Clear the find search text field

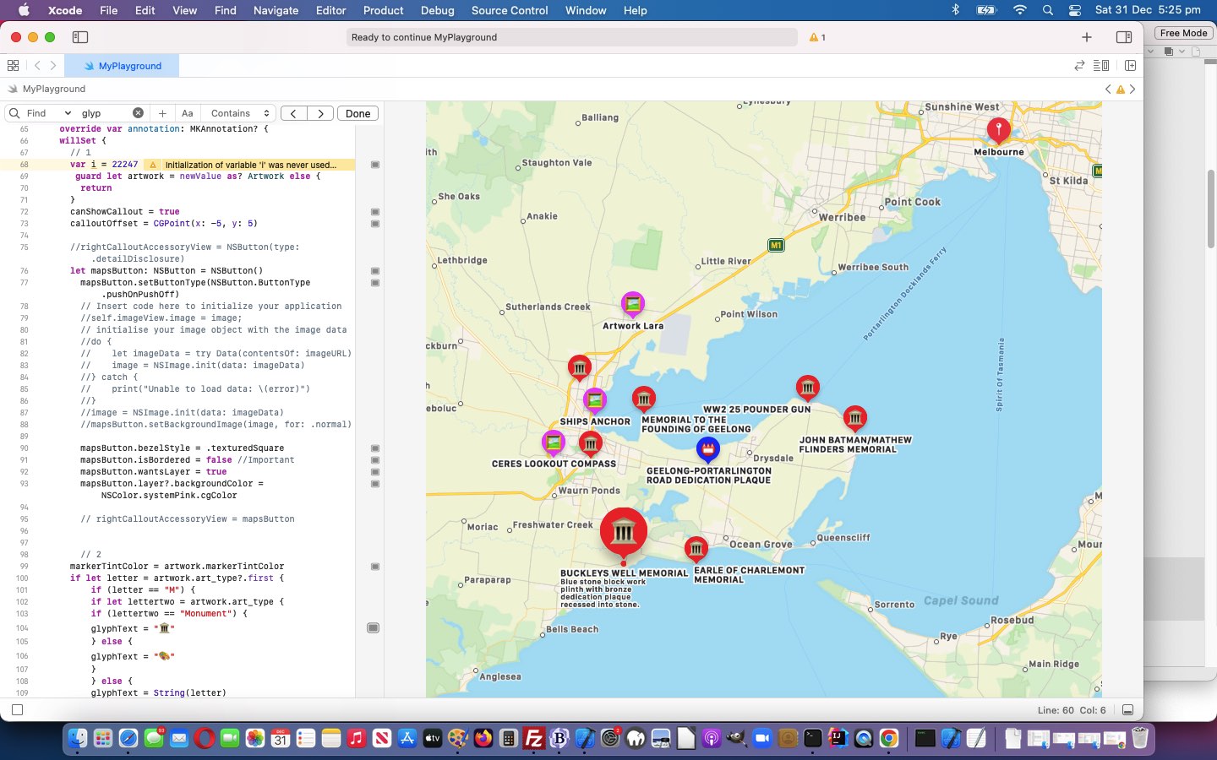point(138,113)
